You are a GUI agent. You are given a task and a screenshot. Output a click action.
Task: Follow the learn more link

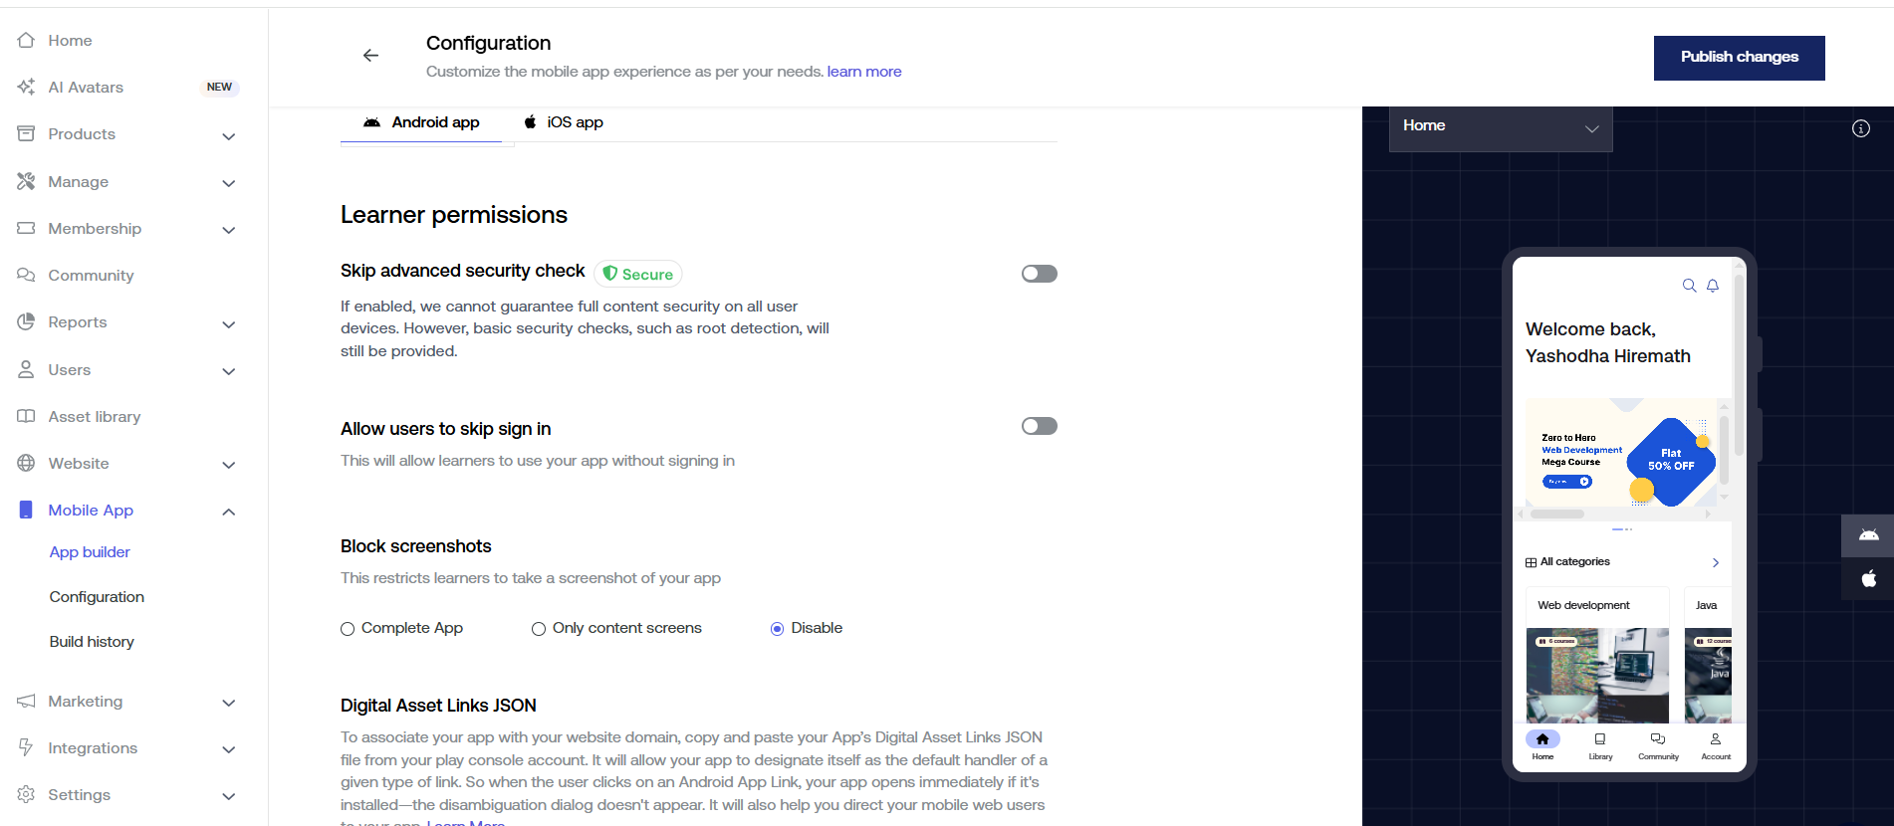point(863,72)
